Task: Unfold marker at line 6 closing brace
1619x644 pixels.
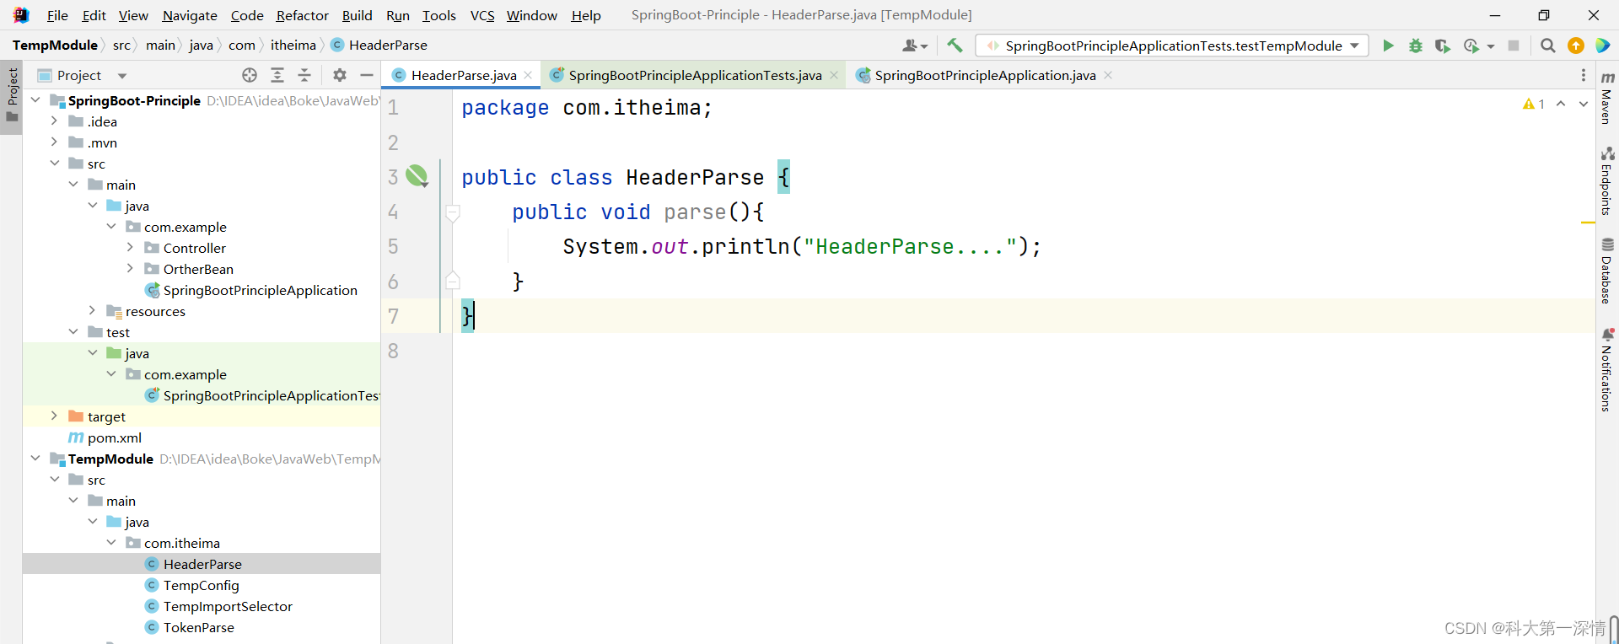Action: tap(453, 282)
